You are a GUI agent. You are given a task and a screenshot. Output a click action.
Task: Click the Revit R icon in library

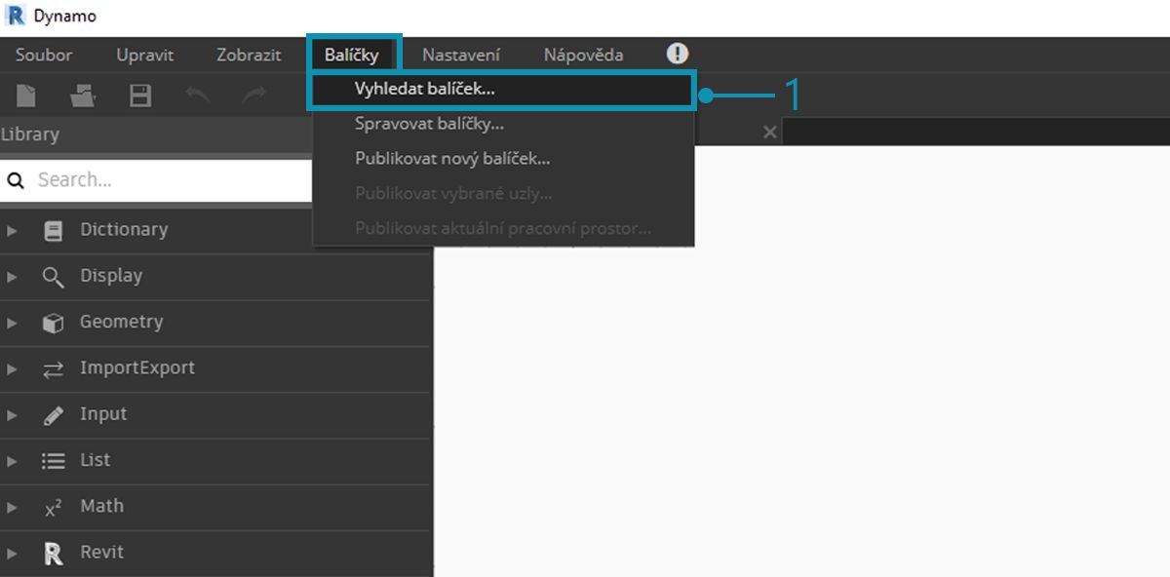click(x=54, y=554)
